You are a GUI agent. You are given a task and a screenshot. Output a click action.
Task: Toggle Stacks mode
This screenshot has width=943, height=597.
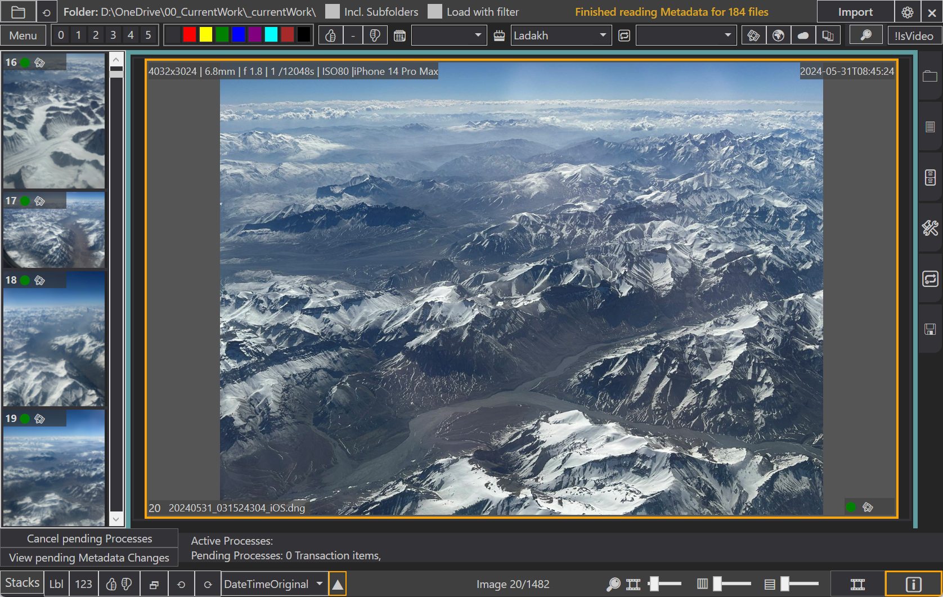pyautogui.click(x=22, y=583)
